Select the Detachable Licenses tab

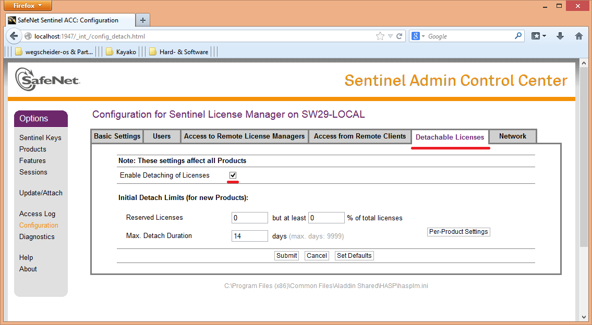click(x=450, y=137)
